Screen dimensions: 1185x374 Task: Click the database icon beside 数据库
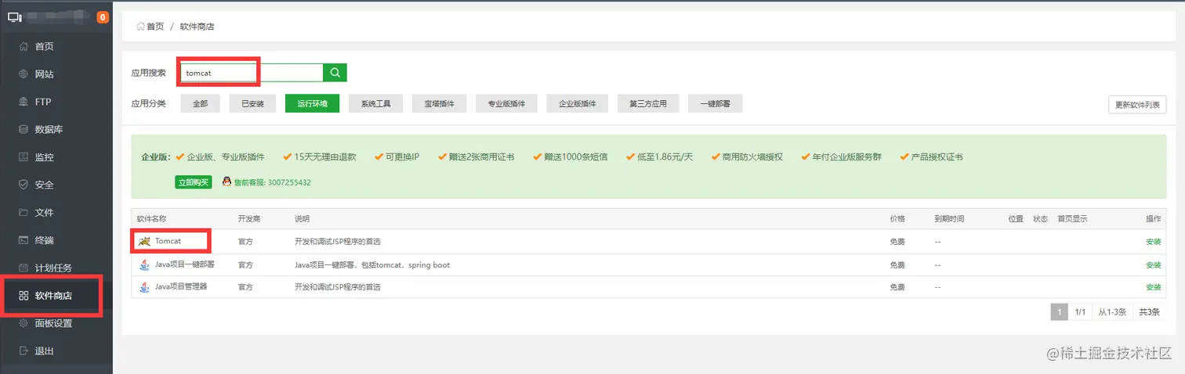[x=24, y=130]
